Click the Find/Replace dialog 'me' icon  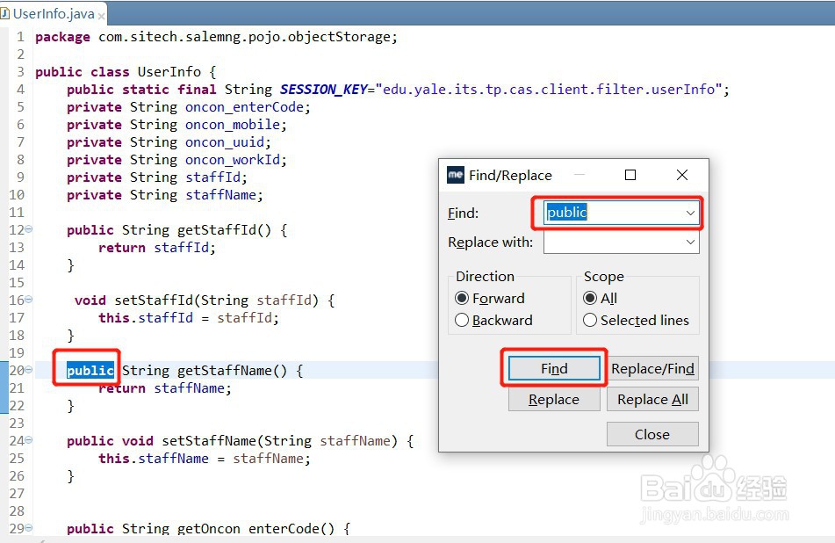(456, 176)
